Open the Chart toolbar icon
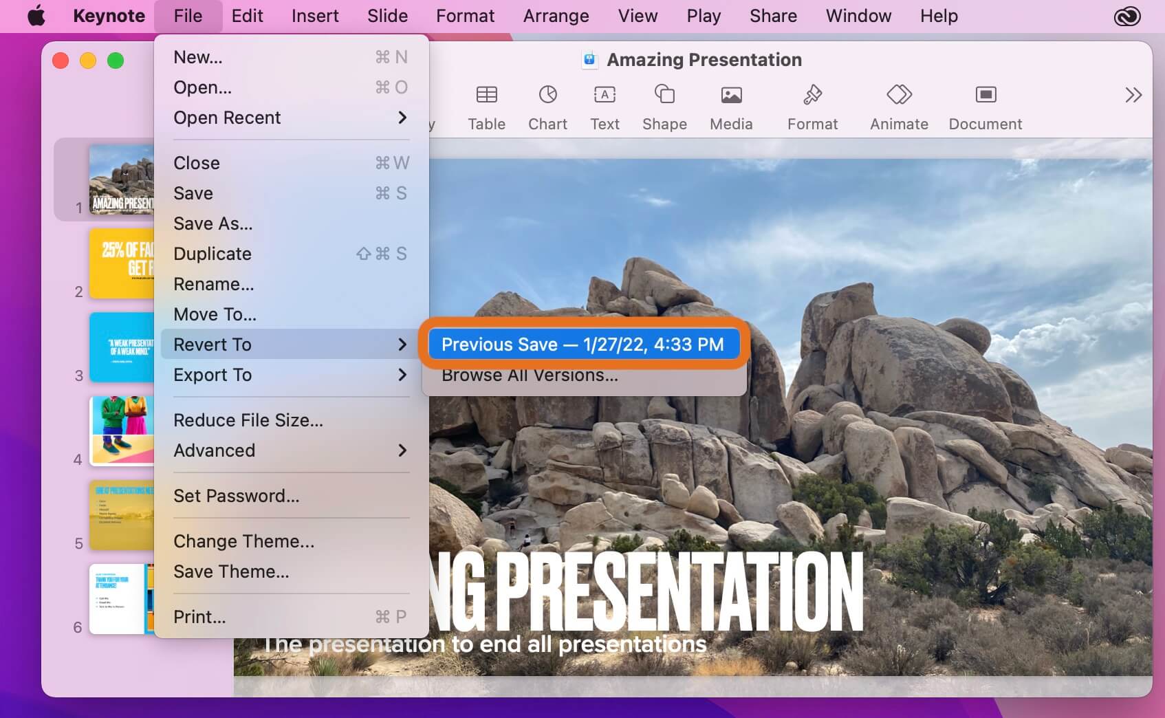This screenshot has height=718, width=1165. click(547, 95)
